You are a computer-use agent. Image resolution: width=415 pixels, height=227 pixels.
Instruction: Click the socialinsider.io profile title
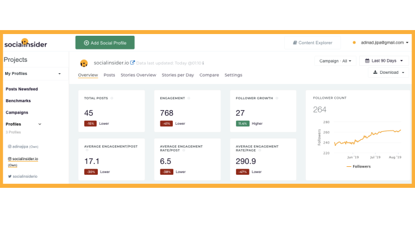tap(111, 63)
